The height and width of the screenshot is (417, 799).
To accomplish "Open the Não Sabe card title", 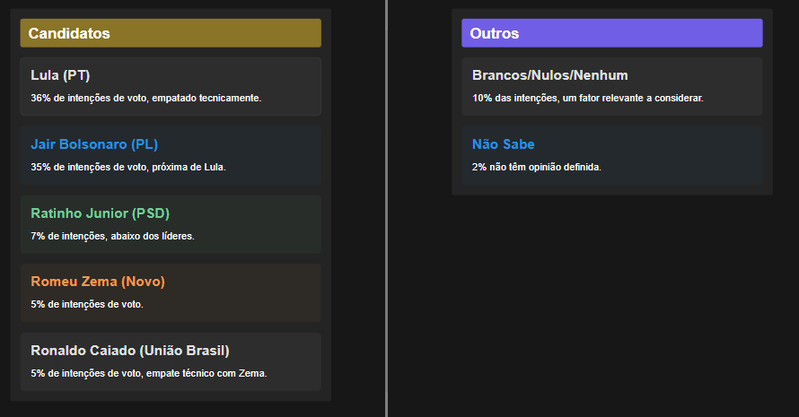I will click(503, 144).
